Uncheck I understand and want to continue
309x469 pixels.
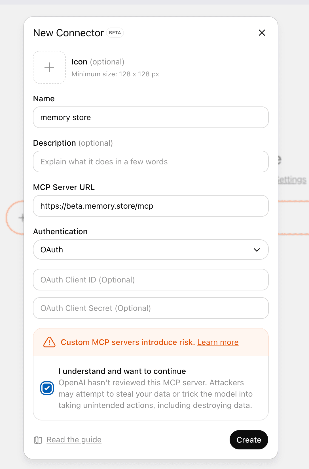[47, 388]
